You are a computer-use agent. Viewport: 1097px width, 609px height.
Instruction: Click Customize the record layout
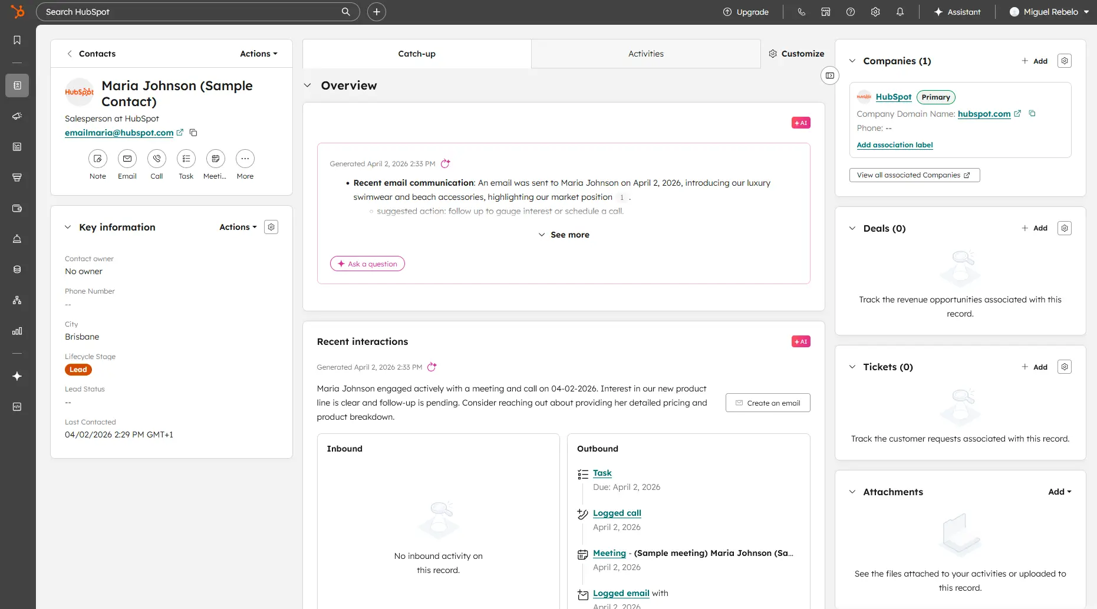coord(796,54)
